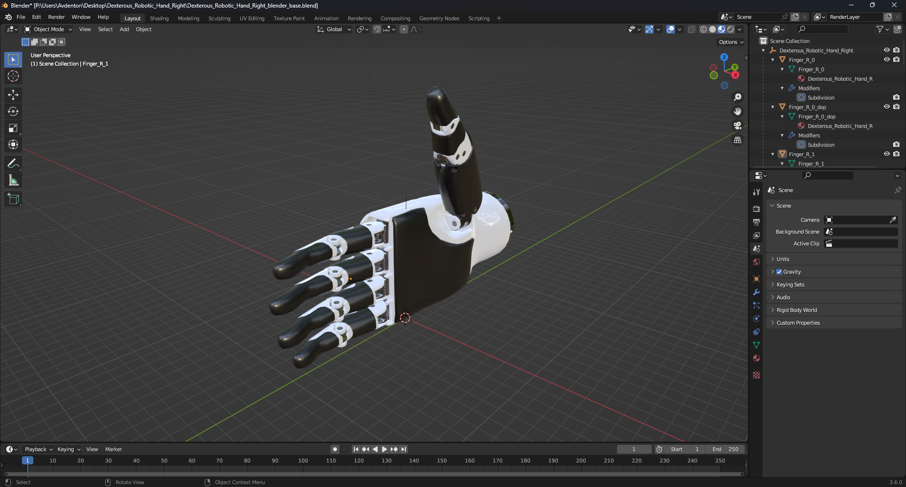Viewport: 906px width, 487px height.
Task: Open Global transform orientation dropdown
Action: click(x=334, y=29)
